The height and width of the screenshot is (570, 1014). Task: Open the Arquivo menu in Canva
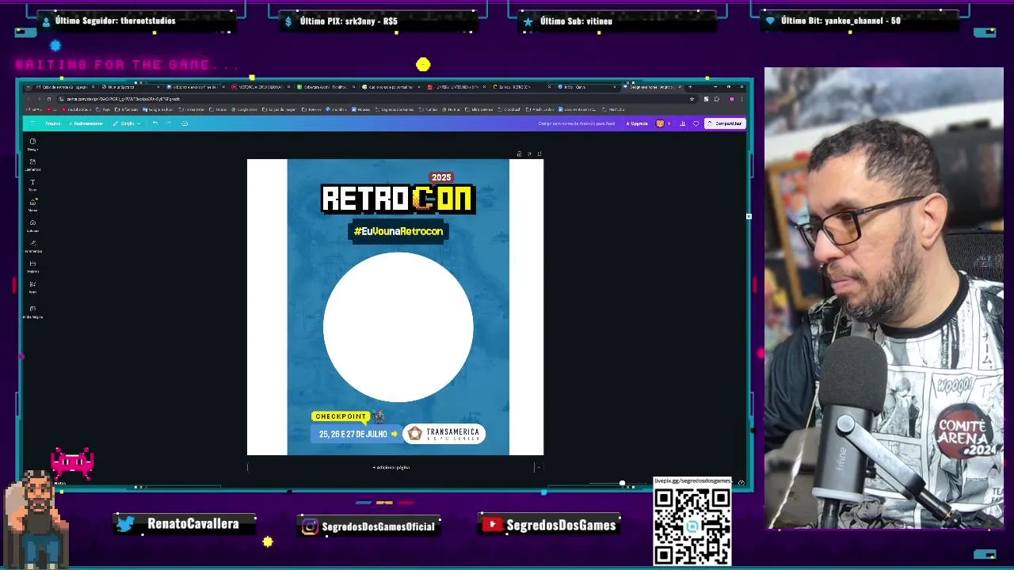[x=52, y=123]
